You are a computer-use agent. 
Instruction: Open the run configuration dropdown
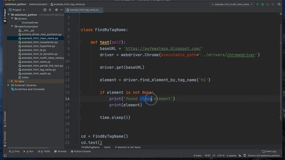coord(232,4)
